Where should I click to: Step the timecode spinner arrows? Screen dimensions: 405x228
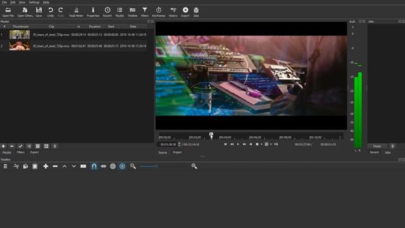tap(179, 144)
